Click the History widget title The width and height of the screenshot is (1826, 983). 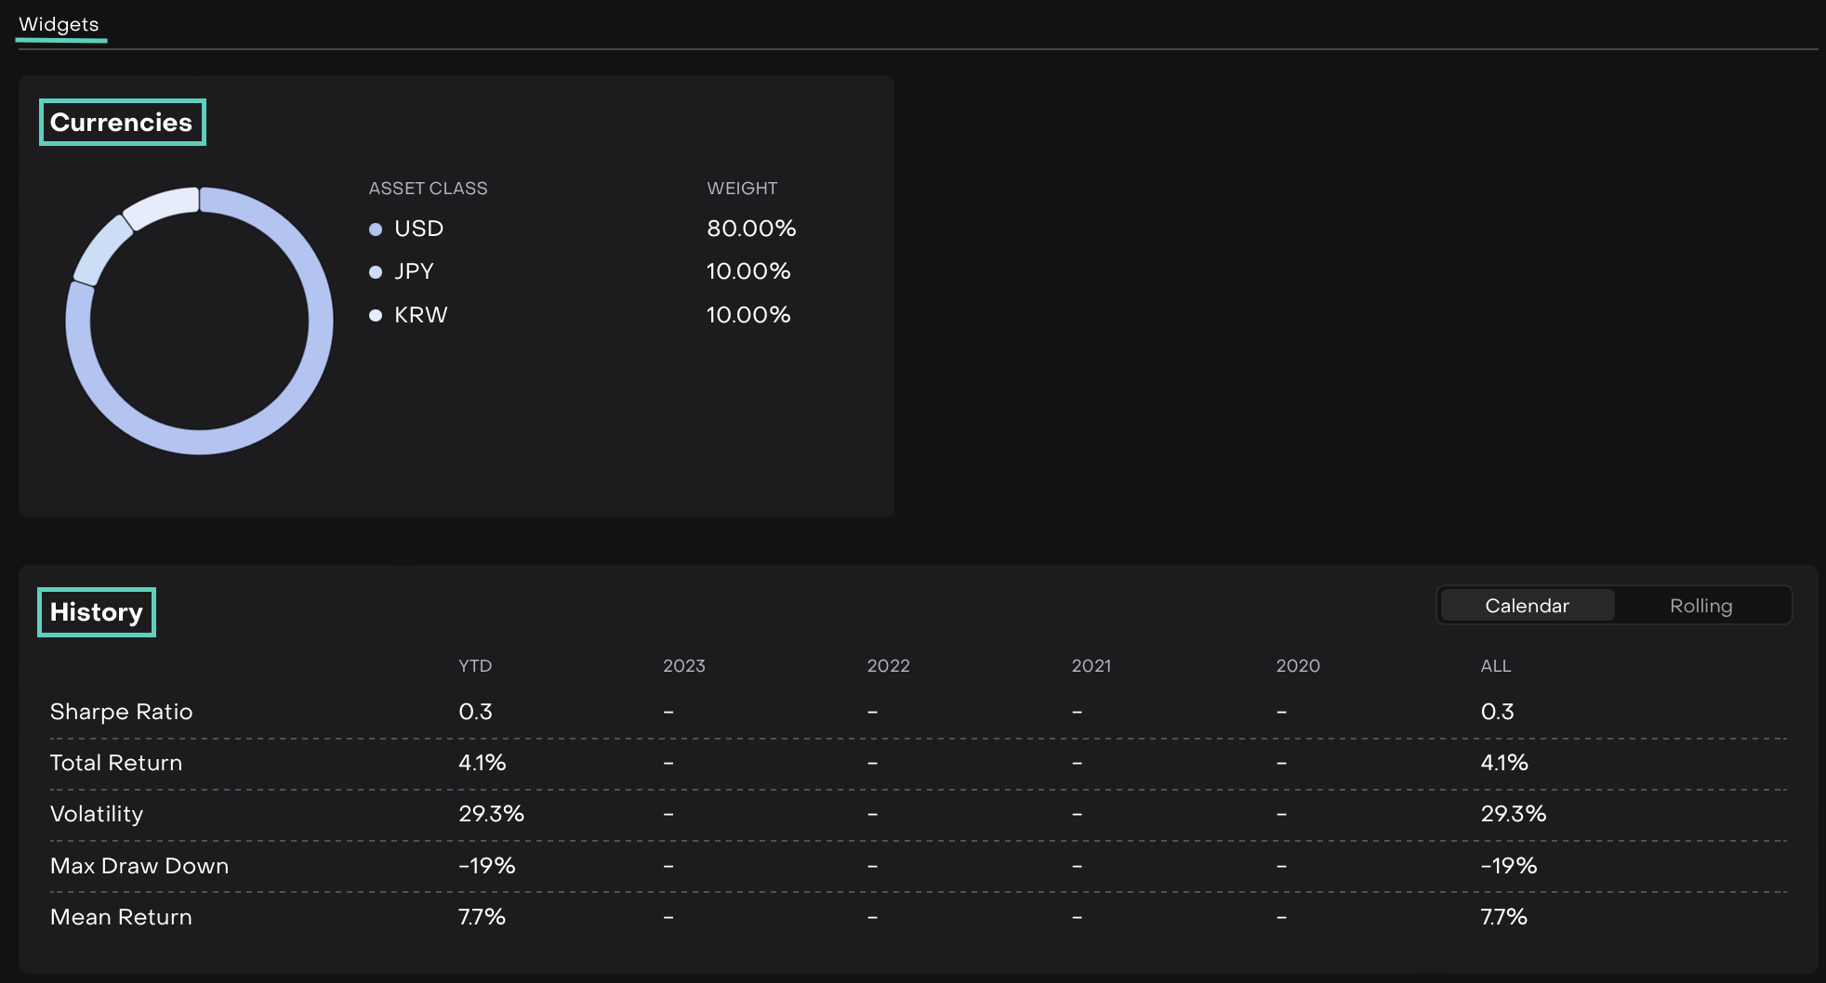pyautogui.click(x=97, y=612)
